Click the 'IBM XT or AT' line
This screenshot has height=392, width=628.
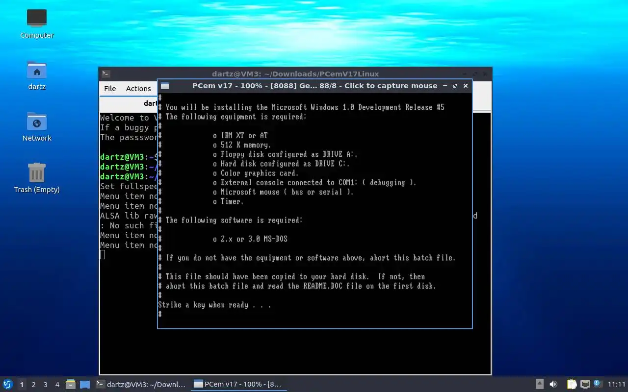click(x=240, y=135)
